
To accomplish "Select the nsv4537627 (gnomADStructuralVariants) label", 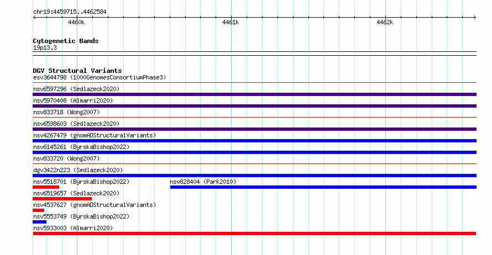I will [x=95, y=205].
